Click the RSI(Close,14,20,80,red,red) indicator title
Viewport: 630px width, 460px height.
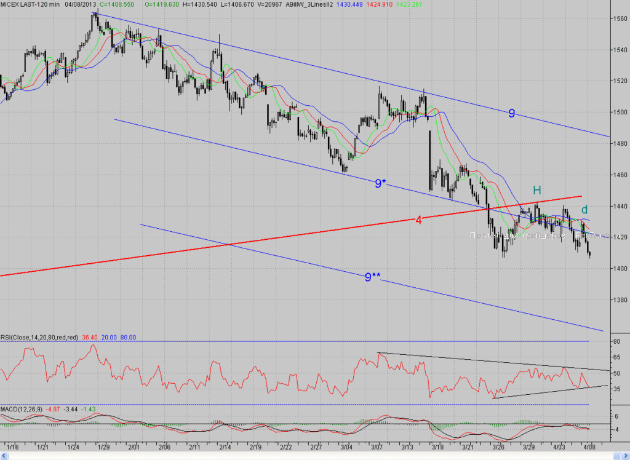point(39,338)
